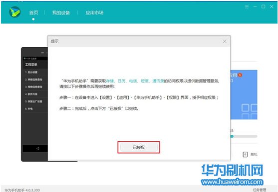Open the 刷机 text link

pyautogui.click(x=254, y=155)
